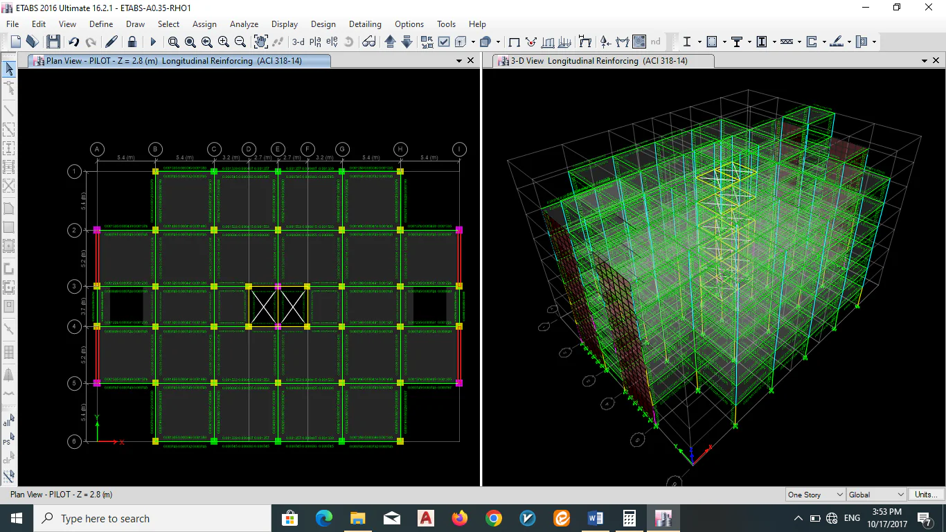Open the One Story dropdown

point(815,495)
